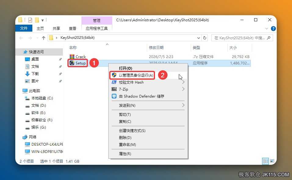Sort by 类型 column header
The width and height of the screenshot is (292, 180).
(x=196, y=47)
